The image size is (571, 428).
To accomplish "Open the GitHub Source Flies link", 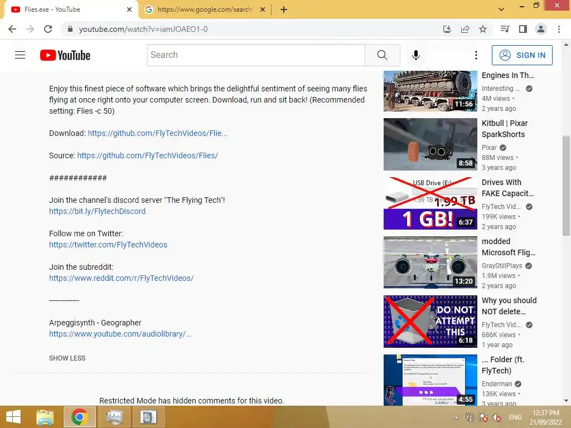I will coord(147,155).
